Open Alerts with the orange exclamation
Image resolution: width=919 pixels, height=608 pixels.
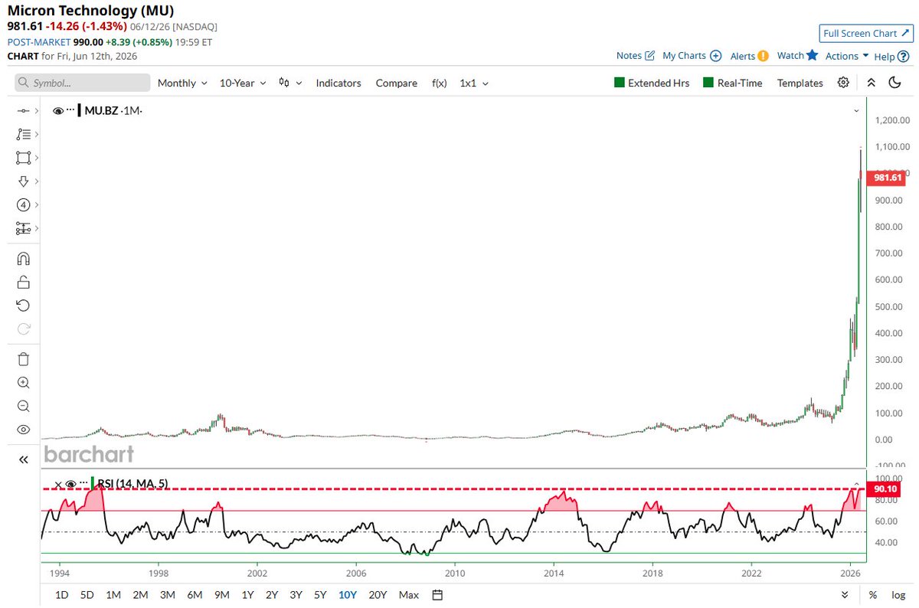coord(749,55)
